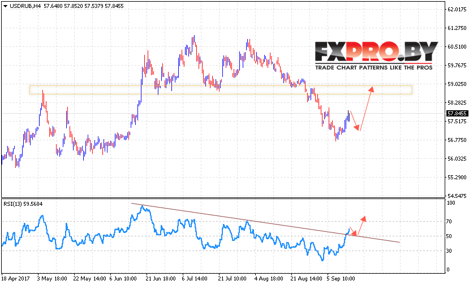Select the blue RSI indicator line
The width and height of the screenshot is (469, 285).
[x=176, y=234]
